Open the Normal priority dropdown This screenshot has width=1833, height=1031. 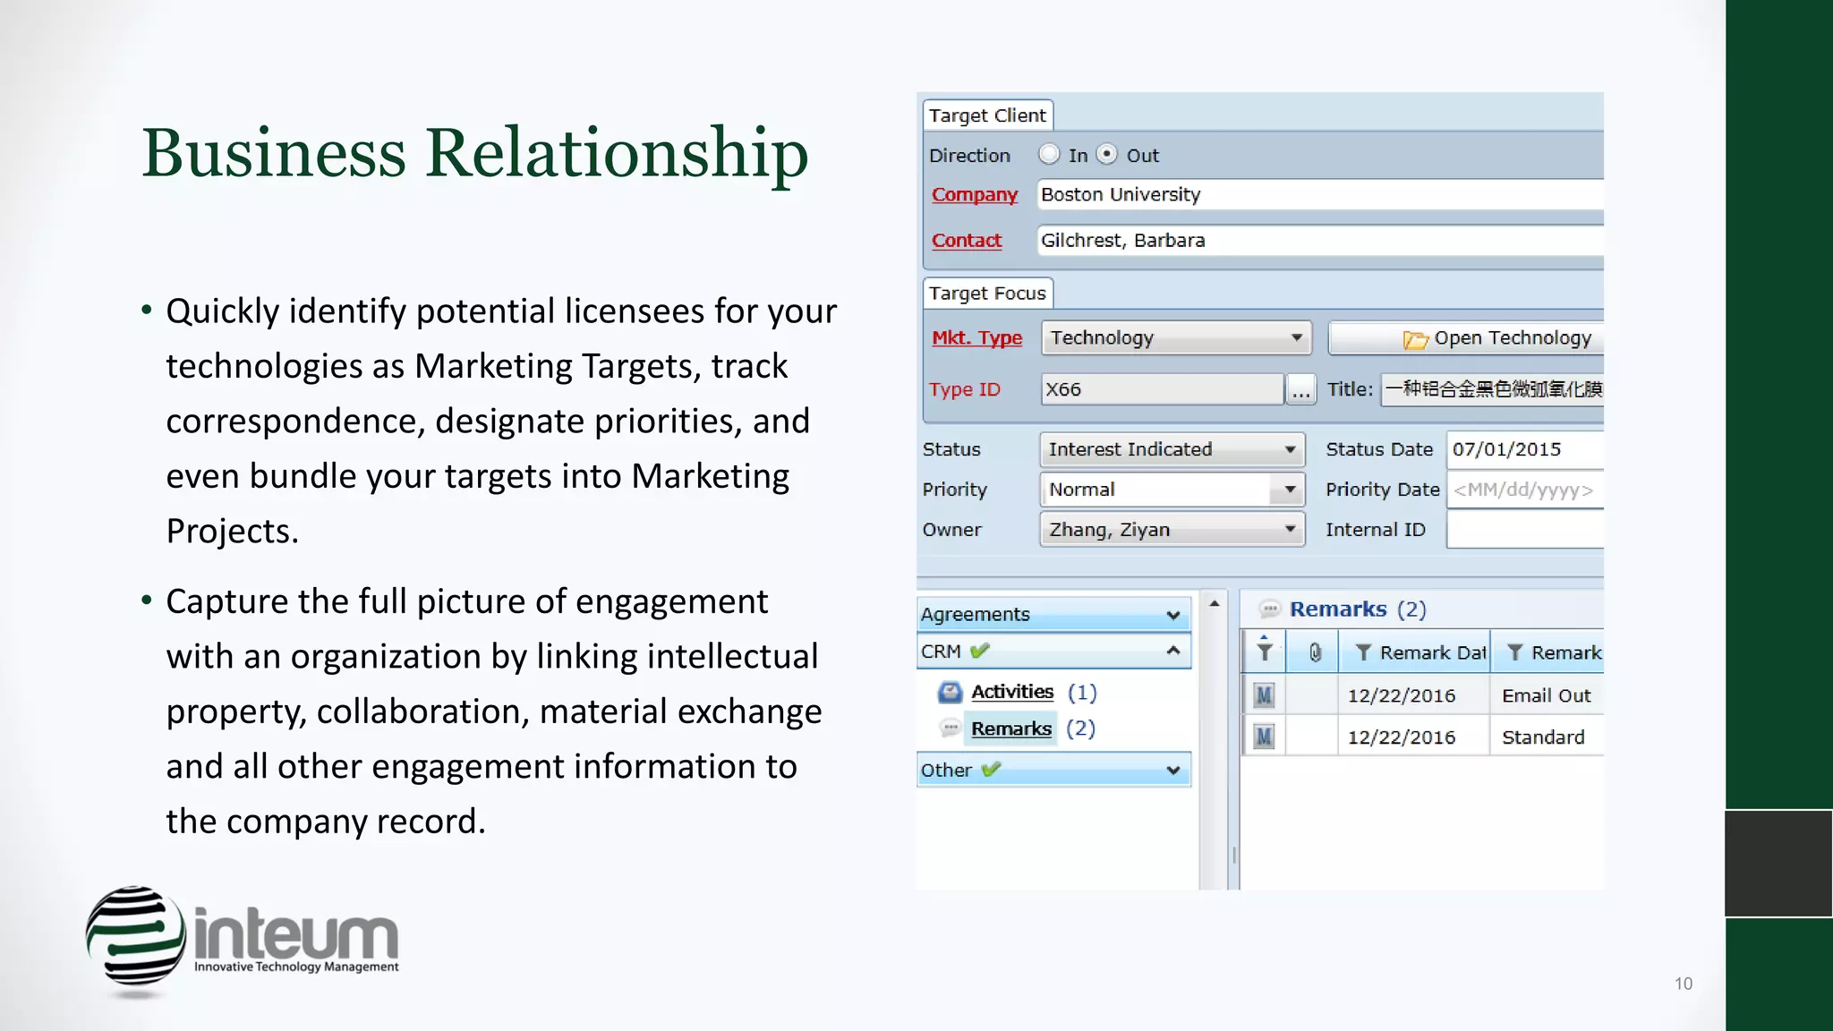click(1172, 490)
